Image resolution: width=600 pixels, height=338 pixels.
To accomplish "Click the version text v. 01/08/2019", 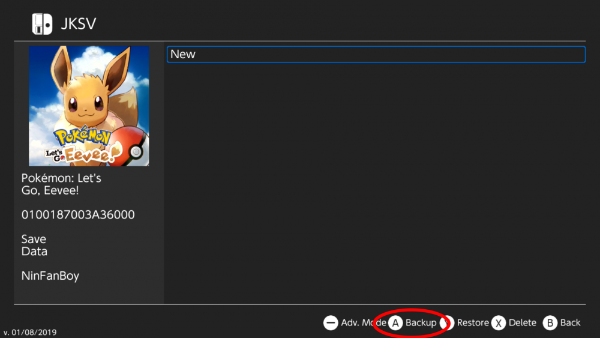I will click(30, 332).
